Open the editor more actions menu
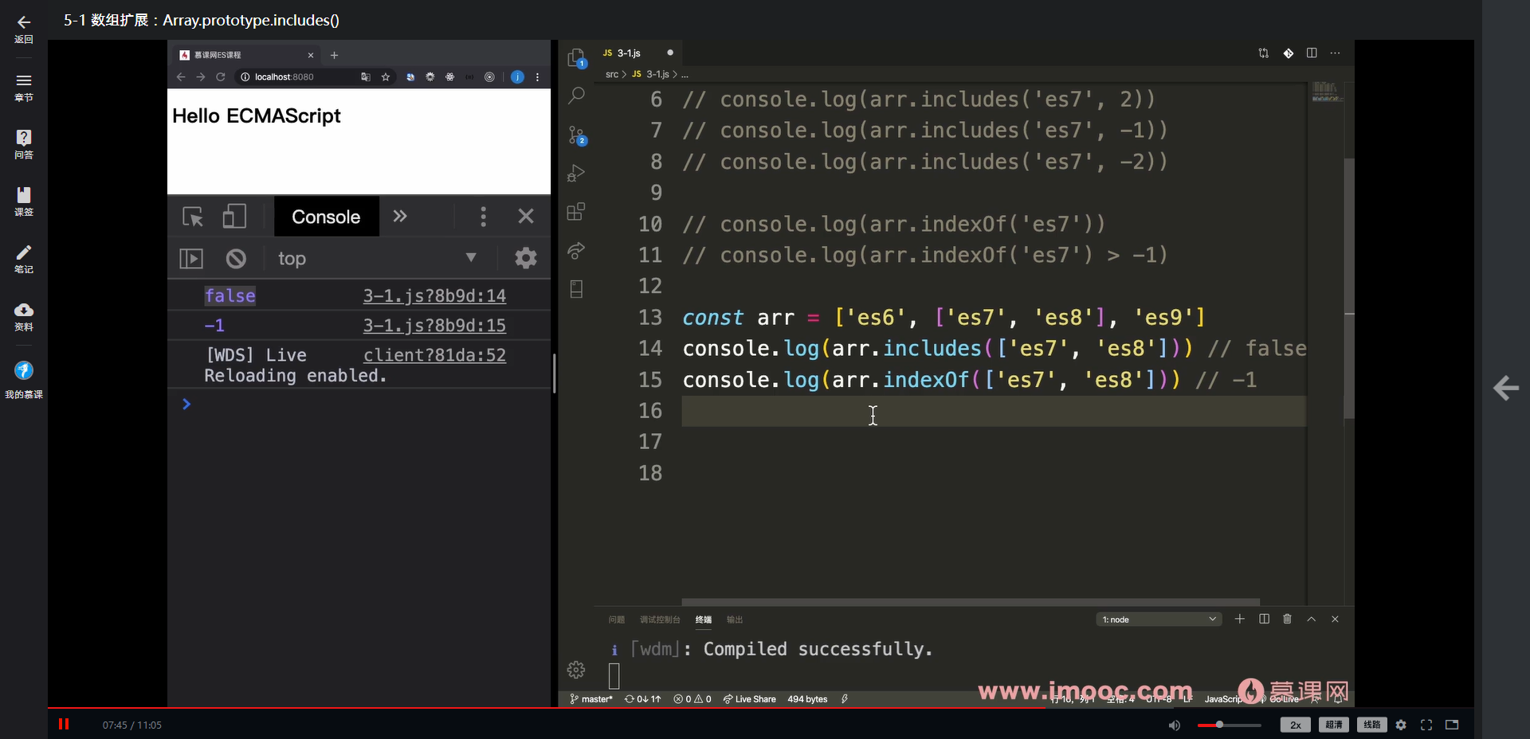 pyautogui.click(x=1336, y=53)
